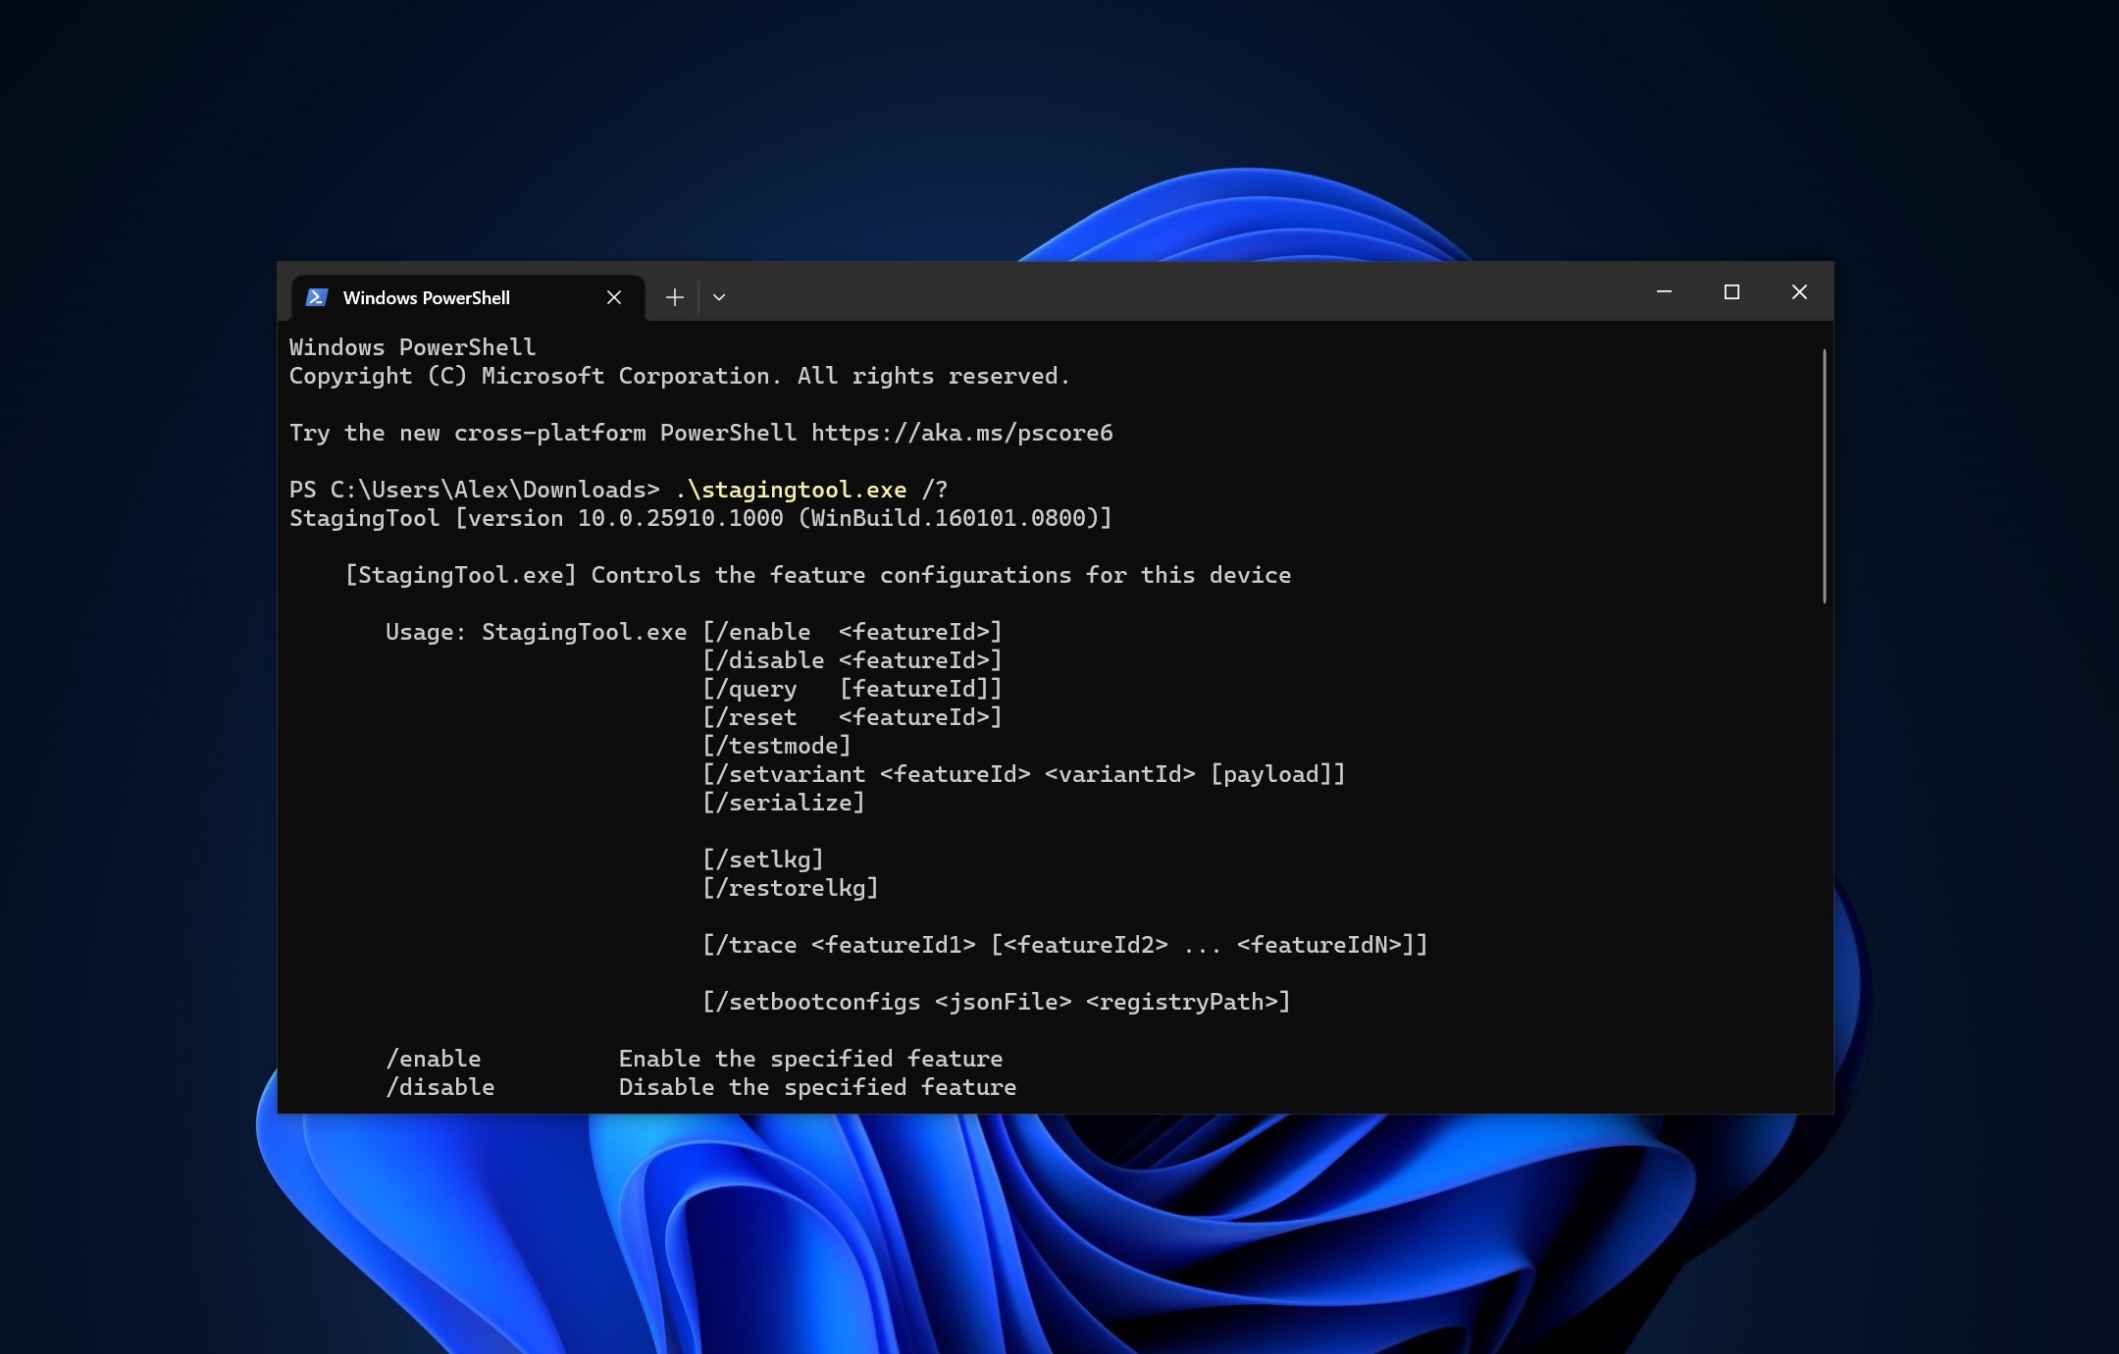Open a new terminal tab
This screenshot has height=1354, width=2119.
point(674,297)
